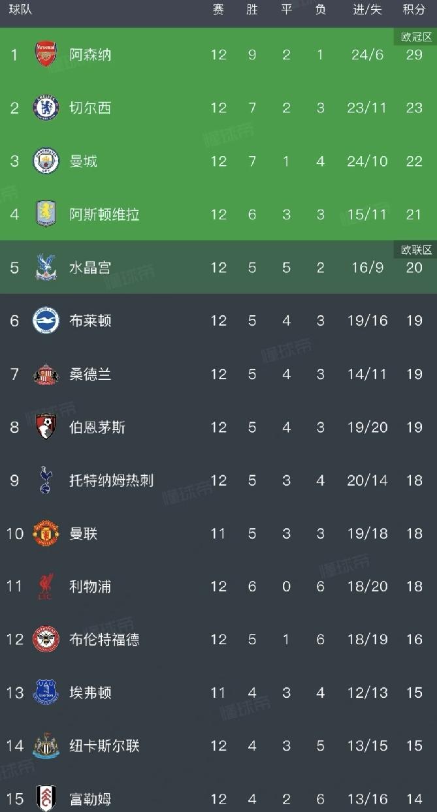Click the Tottenham Hotspur cockerel icon
This screenshot has height=812, width=437.
click(46, 480)
